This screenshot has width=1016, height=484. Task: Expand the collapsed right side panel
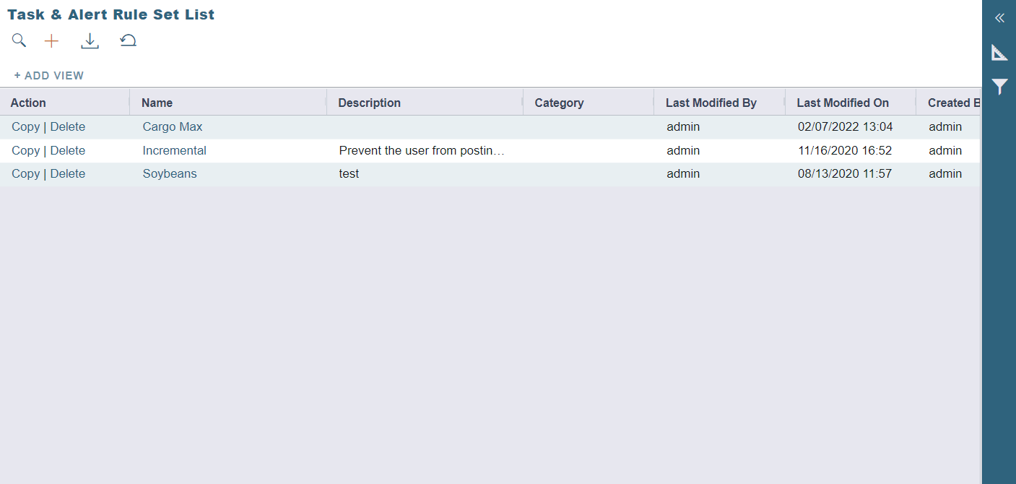(x=999, y=18)
